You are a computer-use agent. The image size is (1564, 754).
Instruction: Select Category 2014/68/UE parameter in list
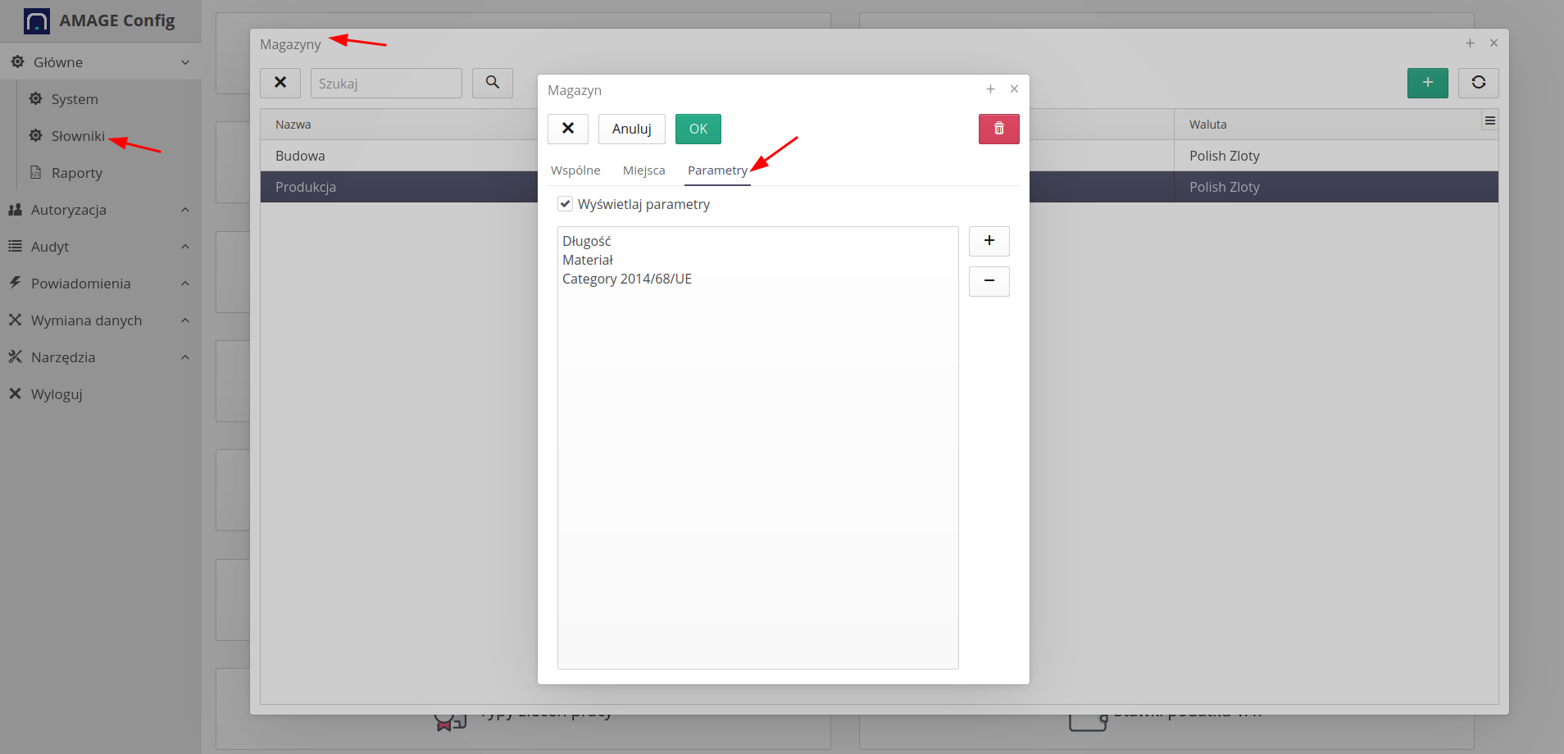pos(627,279)
